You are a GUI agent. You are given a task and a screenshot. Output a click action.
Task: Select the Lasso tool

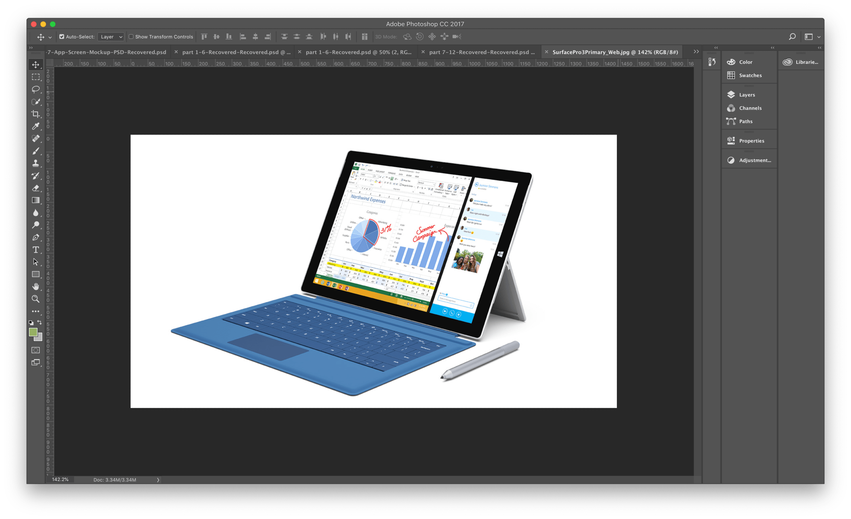pos(36,89)
